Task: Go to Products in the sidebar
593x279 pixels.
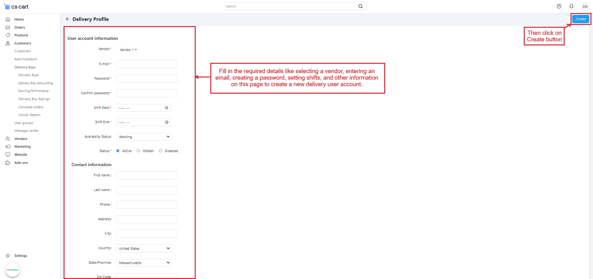Action: click(x=21, y=35)
